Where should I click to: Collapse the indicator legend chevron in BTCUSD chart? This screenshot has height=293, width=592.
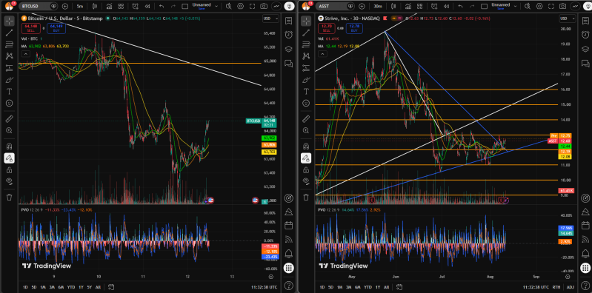pyautogui.click(x=25, y=54)
